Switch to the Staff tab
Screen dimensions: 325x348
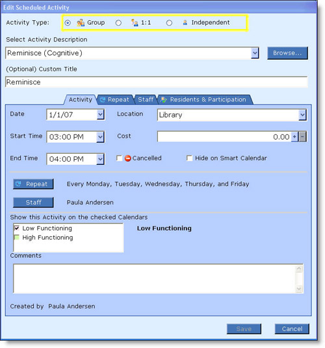pyautogui.click(x=146, y=99)
